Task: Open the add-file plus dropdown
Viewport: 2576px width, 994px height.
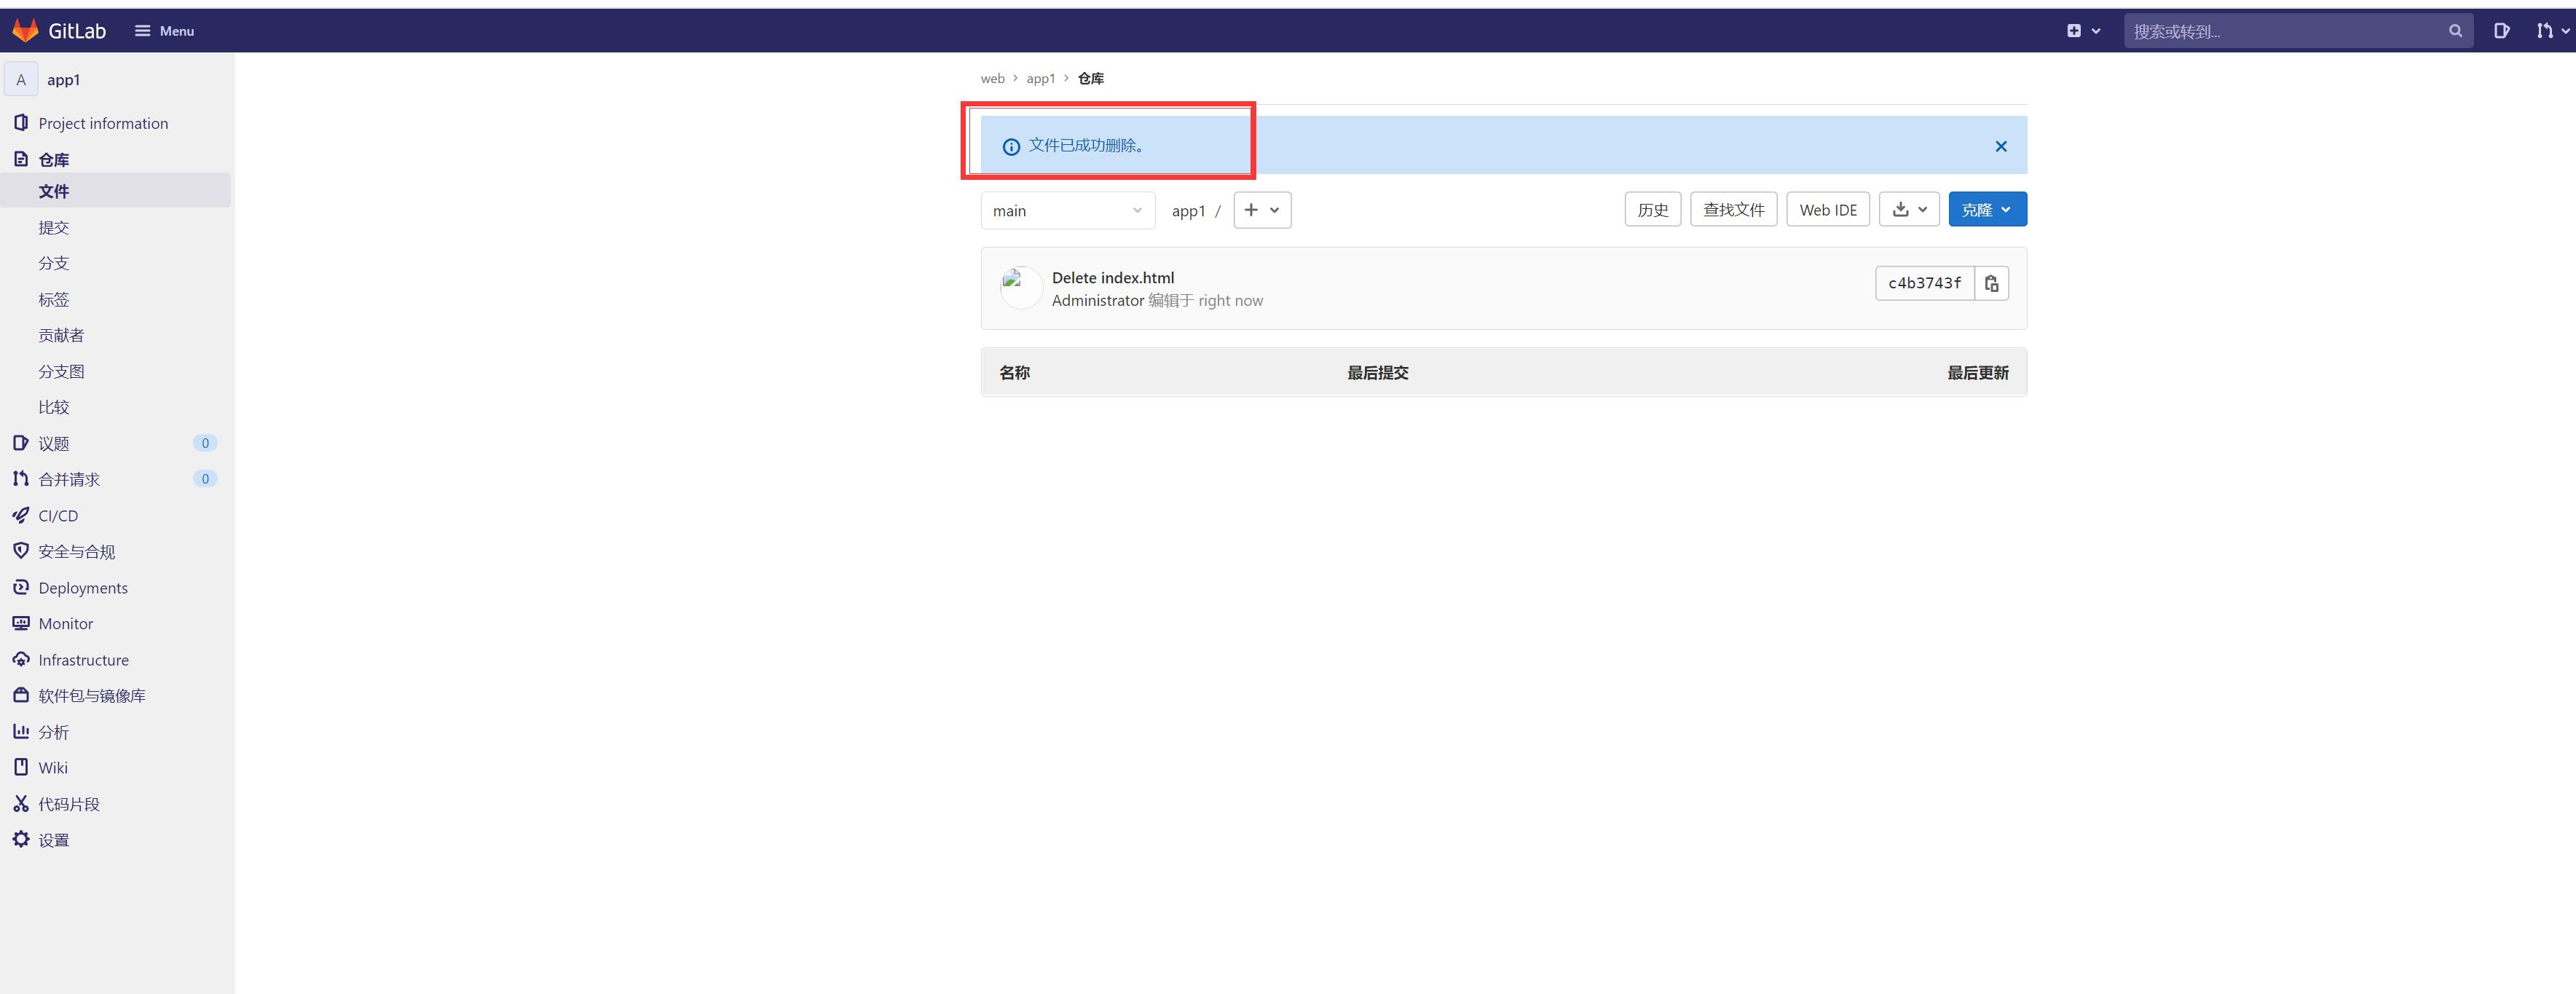Action: click(x=1262, y=210)
